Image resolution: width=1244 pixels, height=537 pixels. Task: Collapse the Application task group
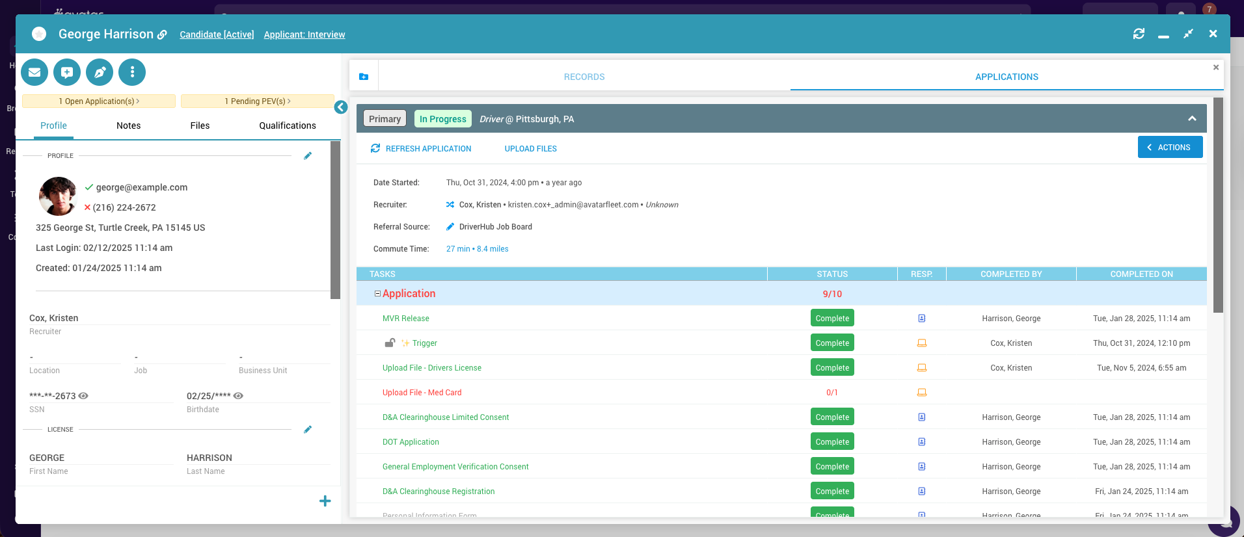[x=377, y=294]
